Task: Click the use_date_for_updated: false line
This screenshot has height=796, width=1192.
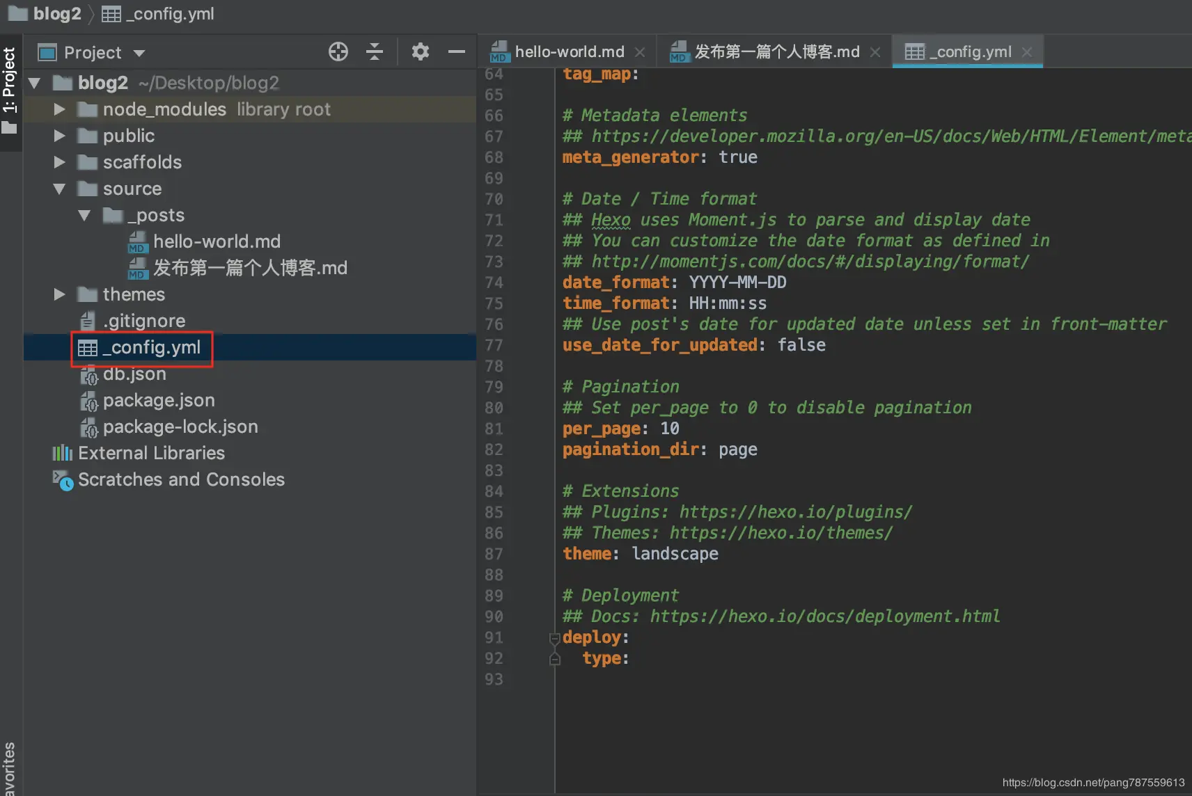Action: tap(694, 345)
